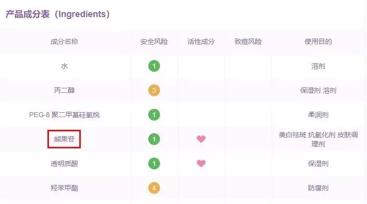Open the highlighted 熊果苷 ingredient
Viewport: 367px width, 204px height.
(64, 139)
